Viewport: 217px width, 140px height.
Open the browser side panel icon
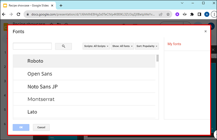tap(199, 14)
